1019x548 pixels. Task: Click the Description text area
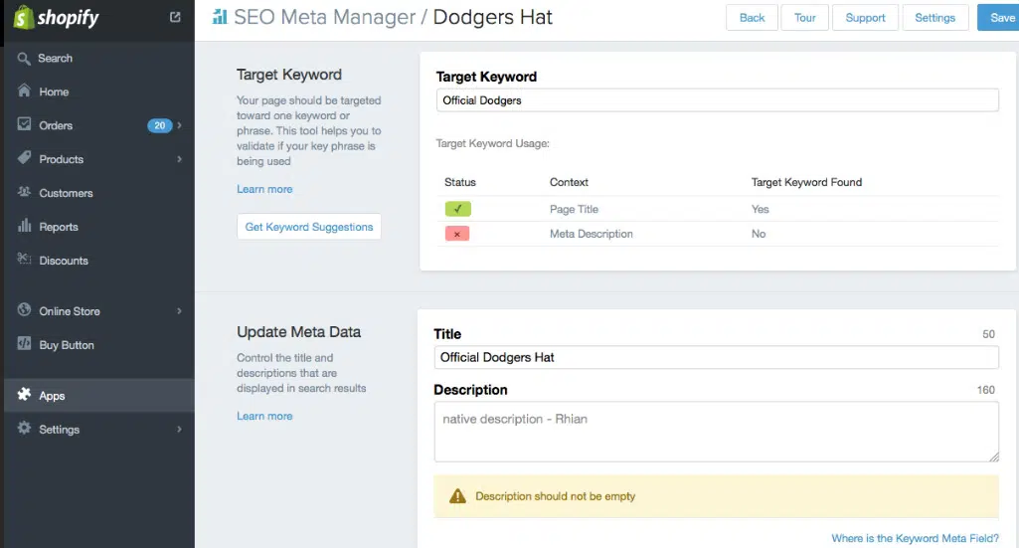click(716, 432)
